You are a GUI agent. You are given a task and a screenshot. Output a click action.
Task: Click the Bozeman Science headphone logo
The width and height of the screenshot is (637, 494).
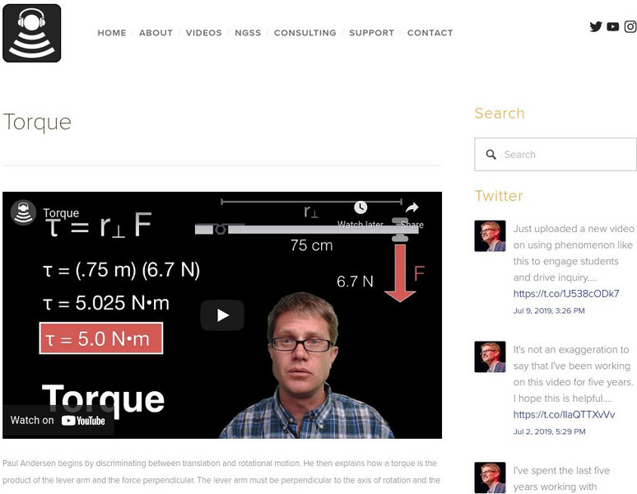[32, 33]
